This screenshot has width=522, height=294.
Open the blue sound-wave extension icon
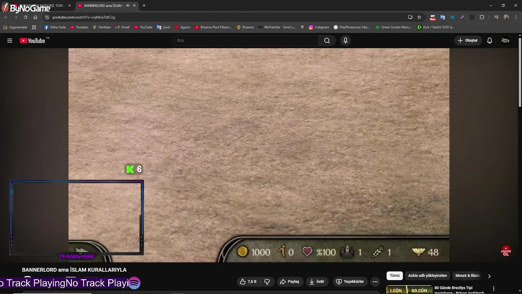click(452, 17)
